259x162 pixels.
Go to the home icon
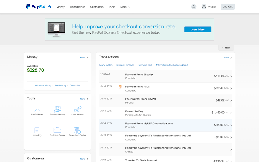point(50,6)
